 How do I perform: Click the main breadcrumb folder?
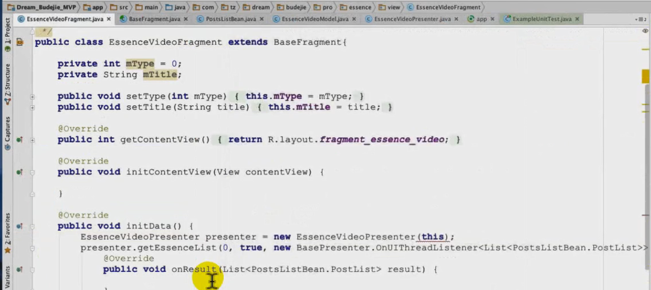pos(146,7)
